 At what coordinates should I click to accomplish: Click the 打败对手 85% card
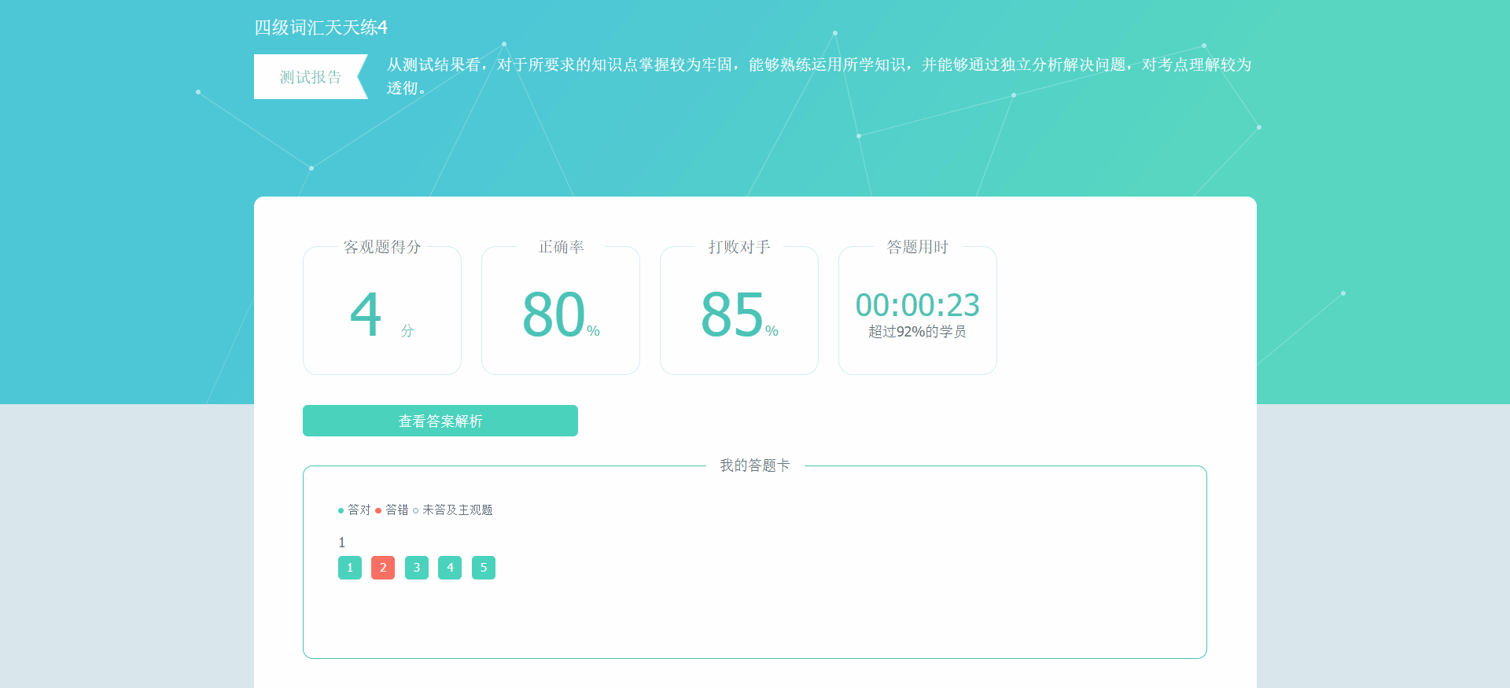739,311
